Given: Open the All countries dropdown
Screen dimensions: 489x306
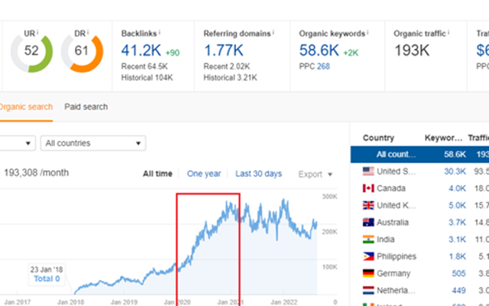Looking at the screenshot, I should click(93, 143).
